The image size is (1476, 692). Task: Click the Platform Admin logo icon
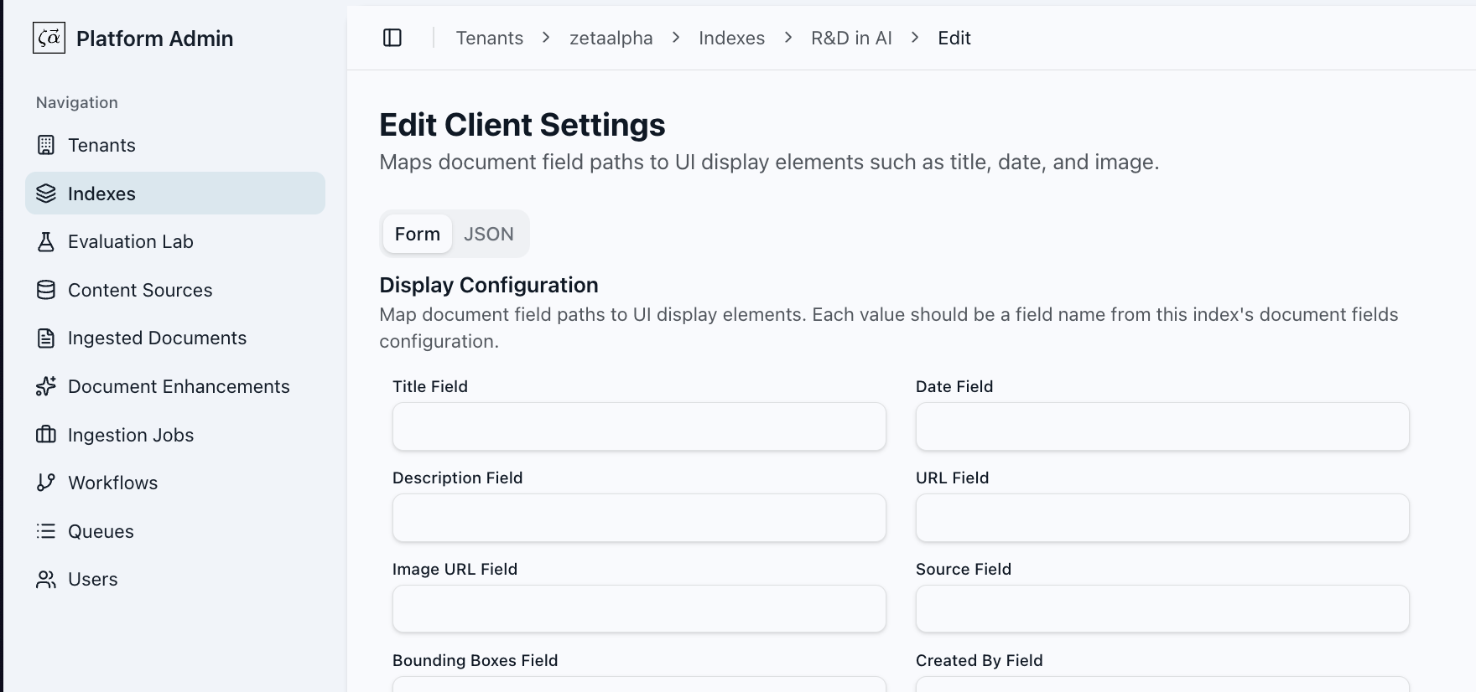pyautogui.click(x=49, y=38)
